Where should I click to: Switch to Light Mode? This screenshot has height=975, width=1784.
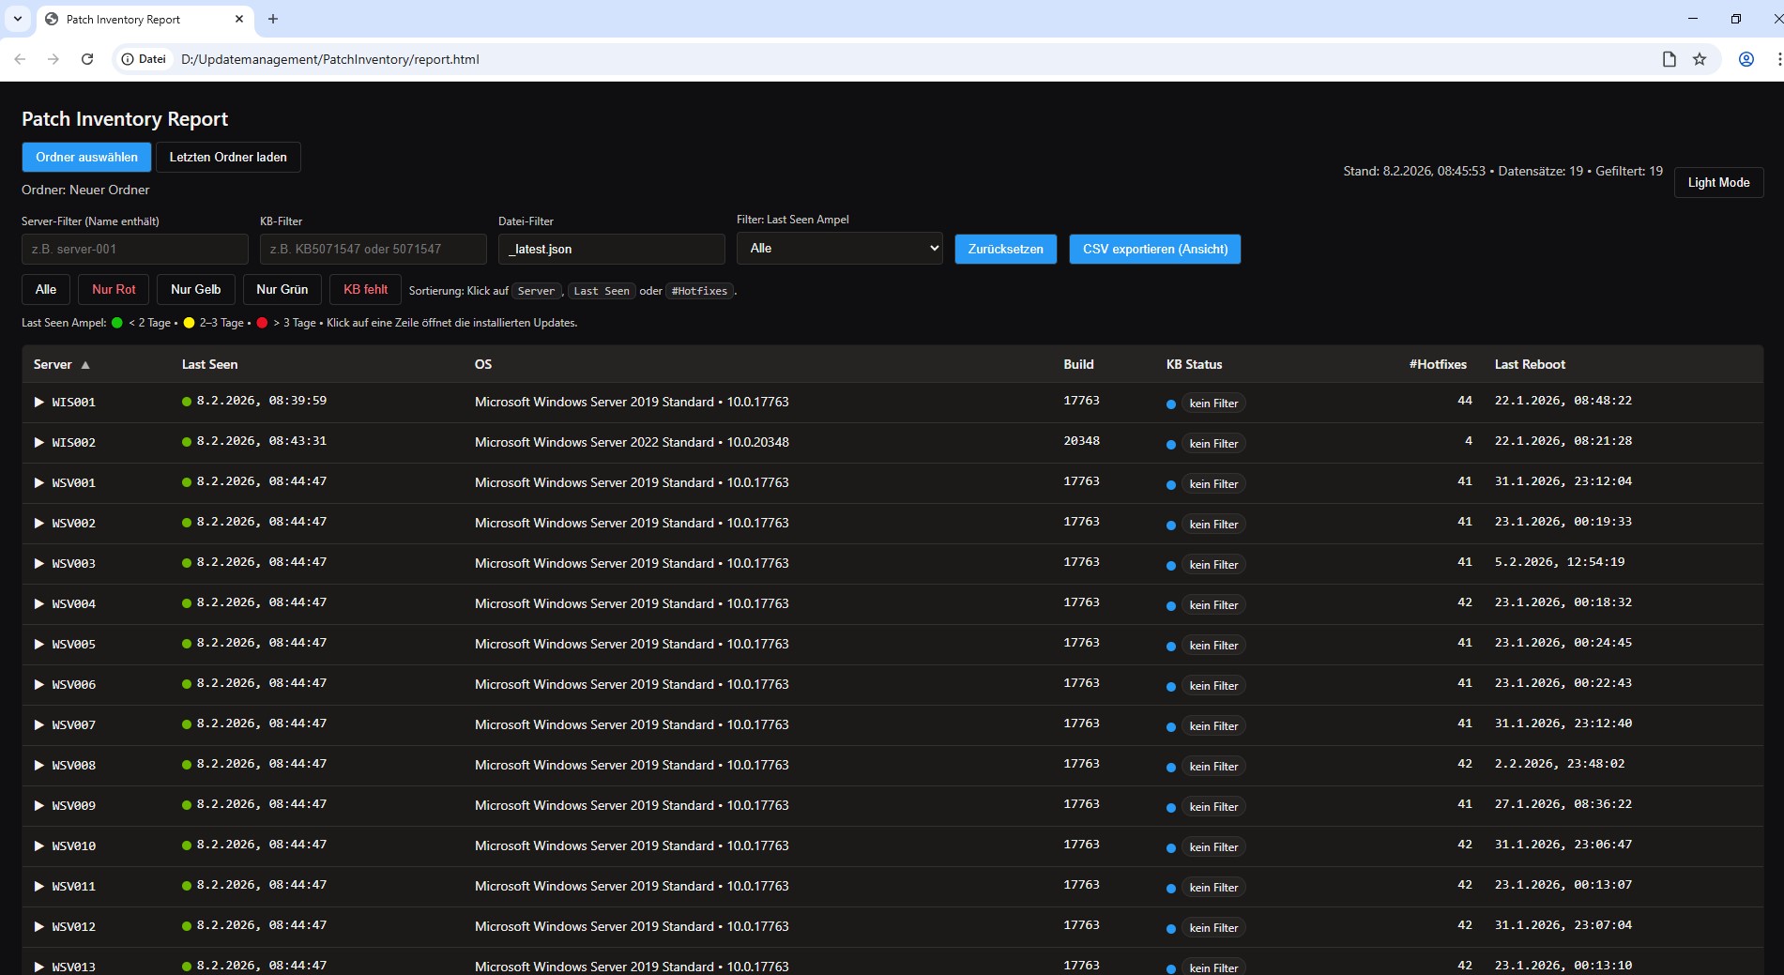click(1718, 182)
